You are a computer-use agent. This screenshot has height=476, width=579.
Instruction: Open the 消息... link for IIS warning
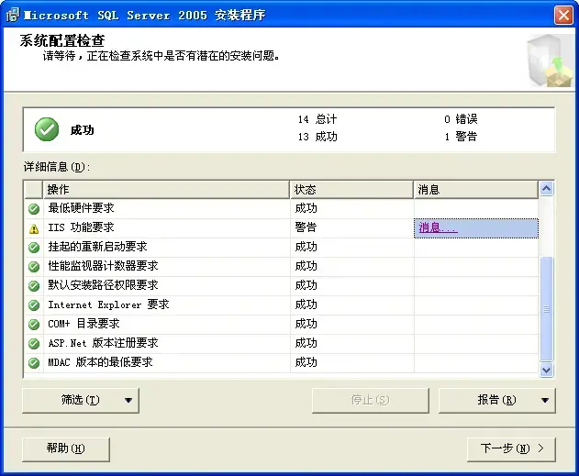click(438, 227)
